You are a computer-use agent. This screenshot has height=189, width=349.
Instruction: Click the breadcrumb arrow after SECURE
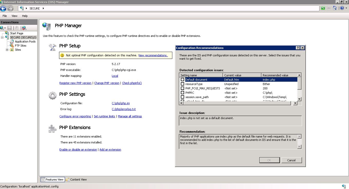[x=43, y=8]
